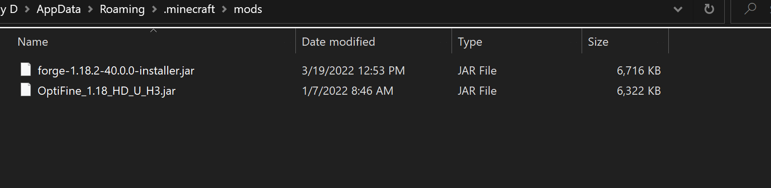Select forge-1.18.2-40.0.0-installer.jar file name
Screen dimensions: 771x188
point(116,71)
